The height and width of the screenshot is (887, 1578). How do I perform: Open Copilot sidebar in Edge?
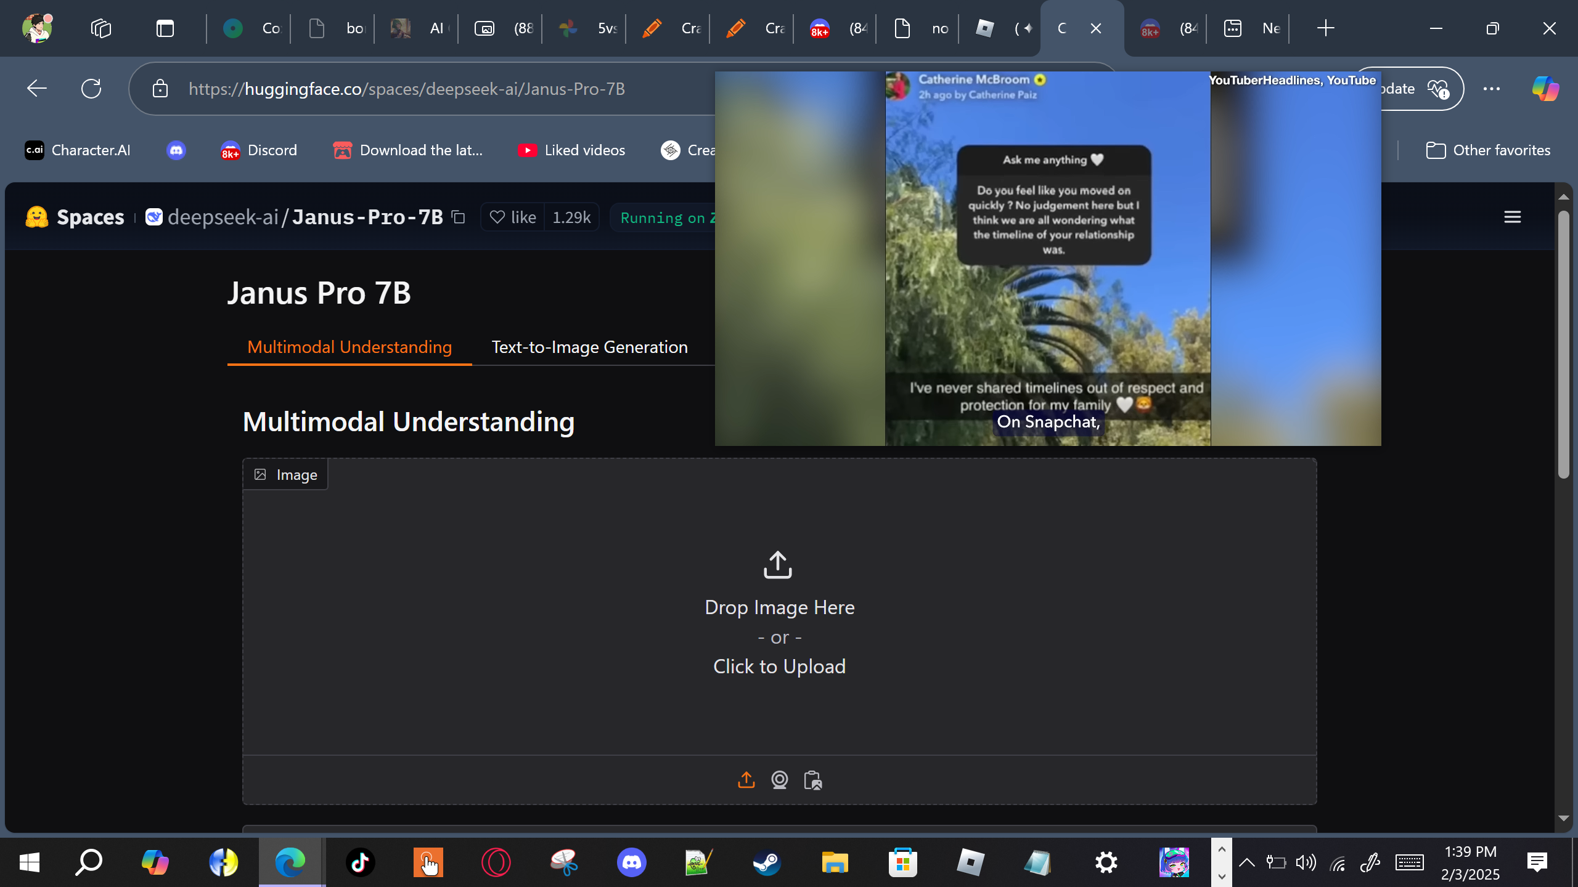1546,89
